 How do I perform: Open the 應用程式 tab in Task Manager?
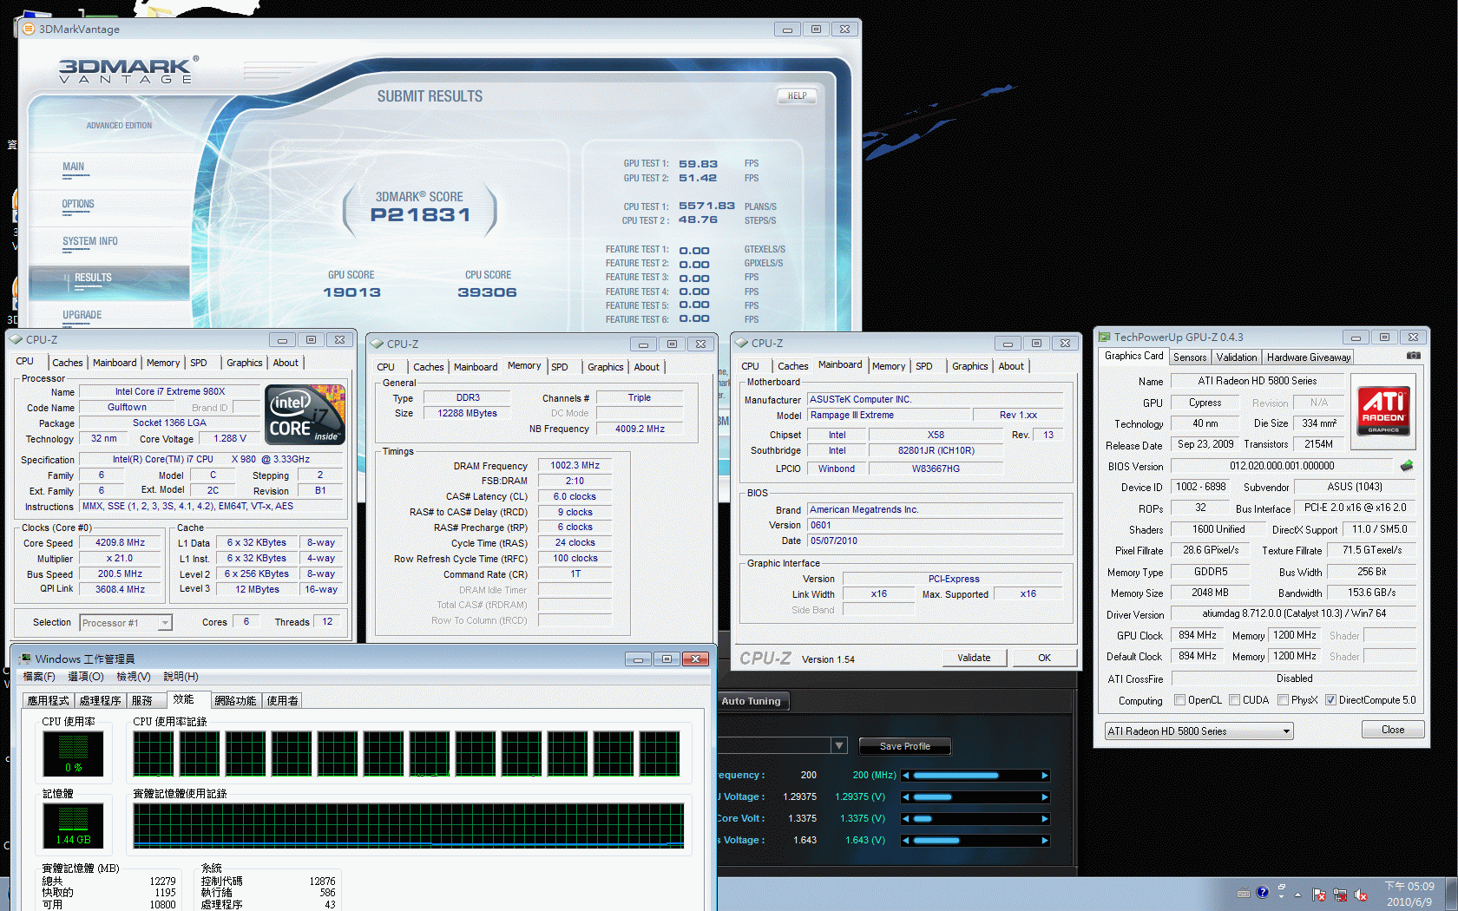tap(48, 701)
